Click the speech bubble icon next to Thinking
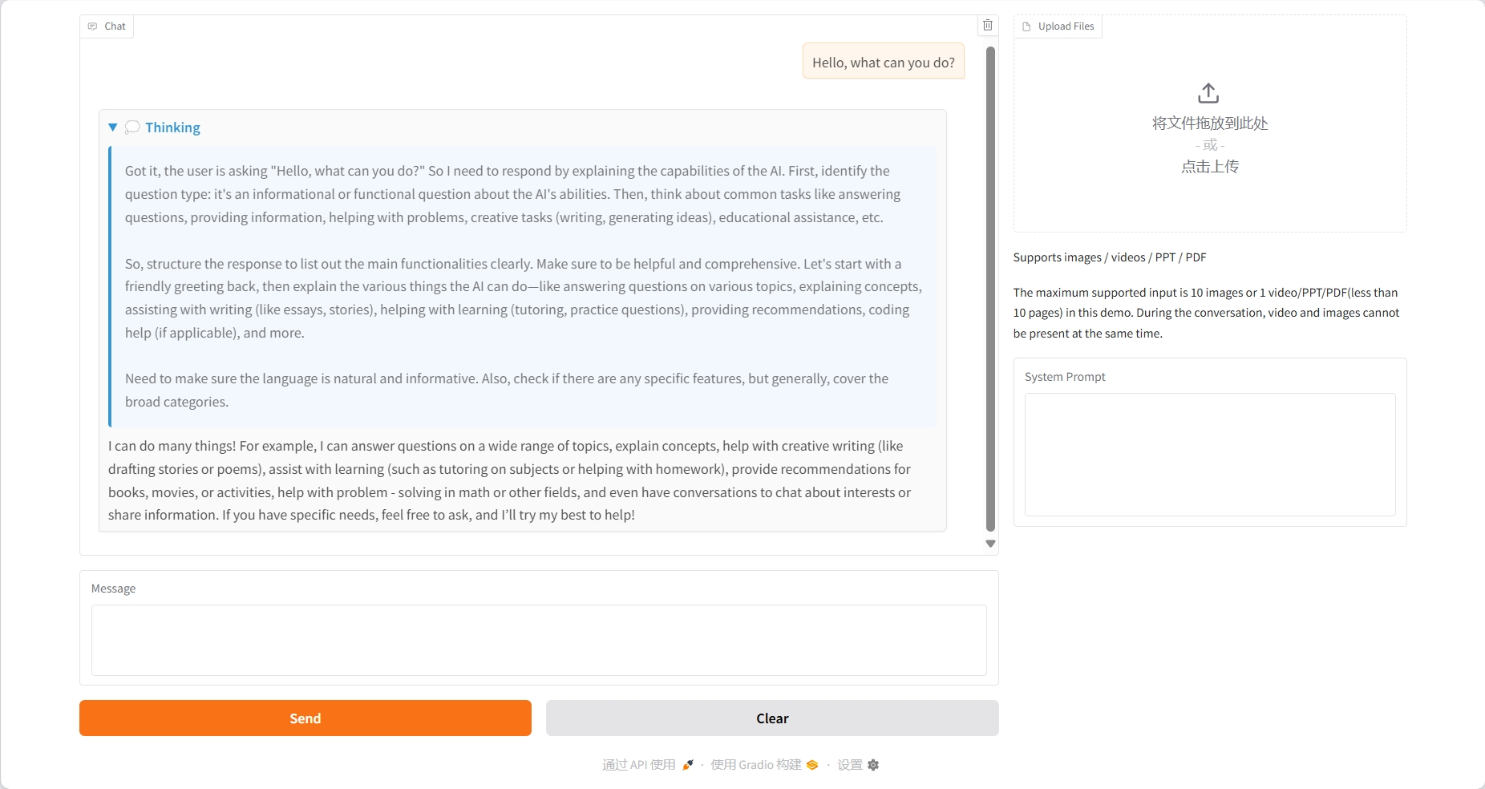 click(133, 127)
